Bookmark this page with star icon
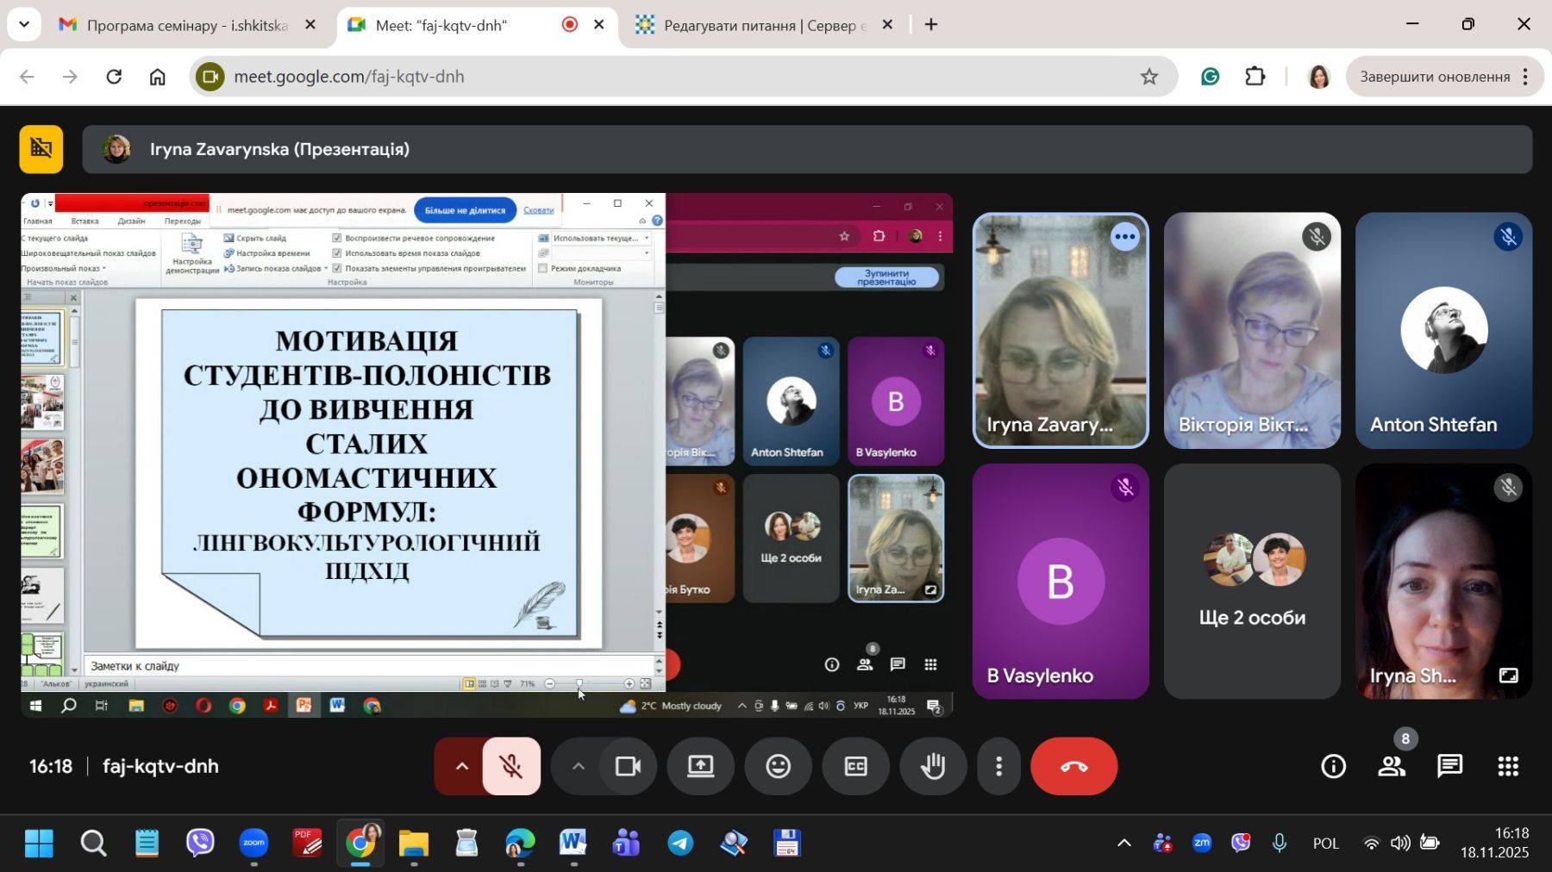Screen dimensions: 1552x872 click(x=1148, y=77)
